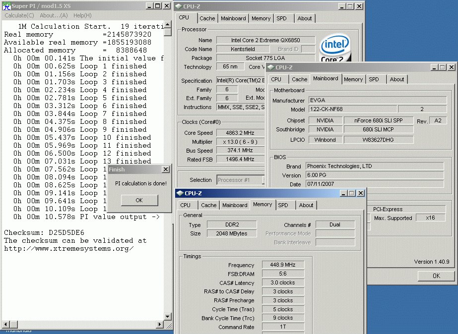This screenshot has height=334, width=458.
Task: Open the Processor #1 selection dropdown
Action: [240, 180]
